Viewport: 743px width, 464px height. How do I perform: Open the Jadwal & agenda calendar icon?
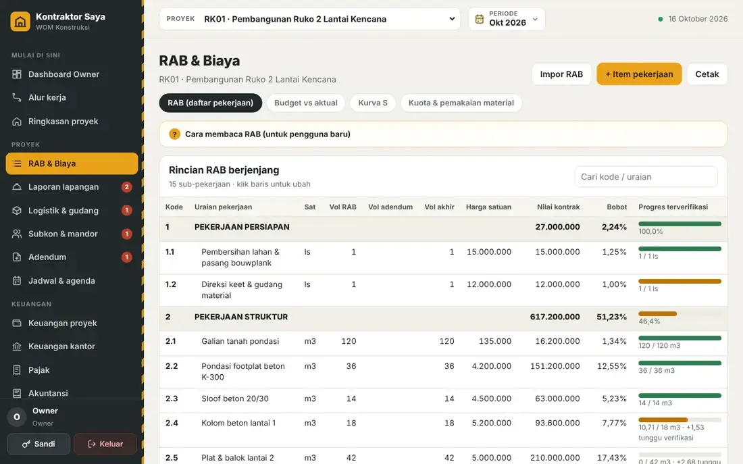point(17,280)
